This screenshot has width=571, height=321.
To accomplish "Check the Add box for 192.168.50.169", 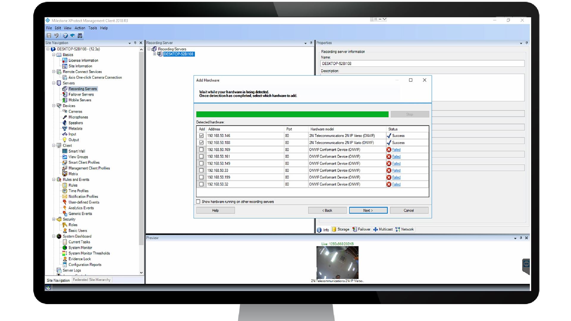I will (201, 150).
